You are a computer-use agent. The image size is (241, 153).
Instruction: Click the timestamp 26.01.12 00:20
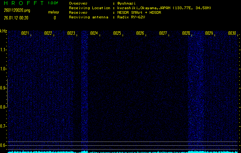point(16,18)
